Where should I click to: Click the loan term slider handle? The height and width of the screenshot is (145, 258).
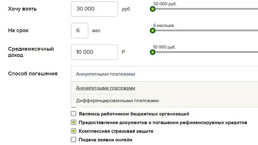pyautogui.click(x=153, y=31)
